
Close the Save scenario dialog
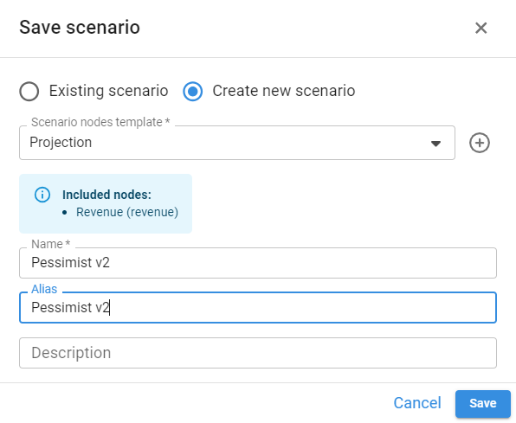[x=481, y=28]
